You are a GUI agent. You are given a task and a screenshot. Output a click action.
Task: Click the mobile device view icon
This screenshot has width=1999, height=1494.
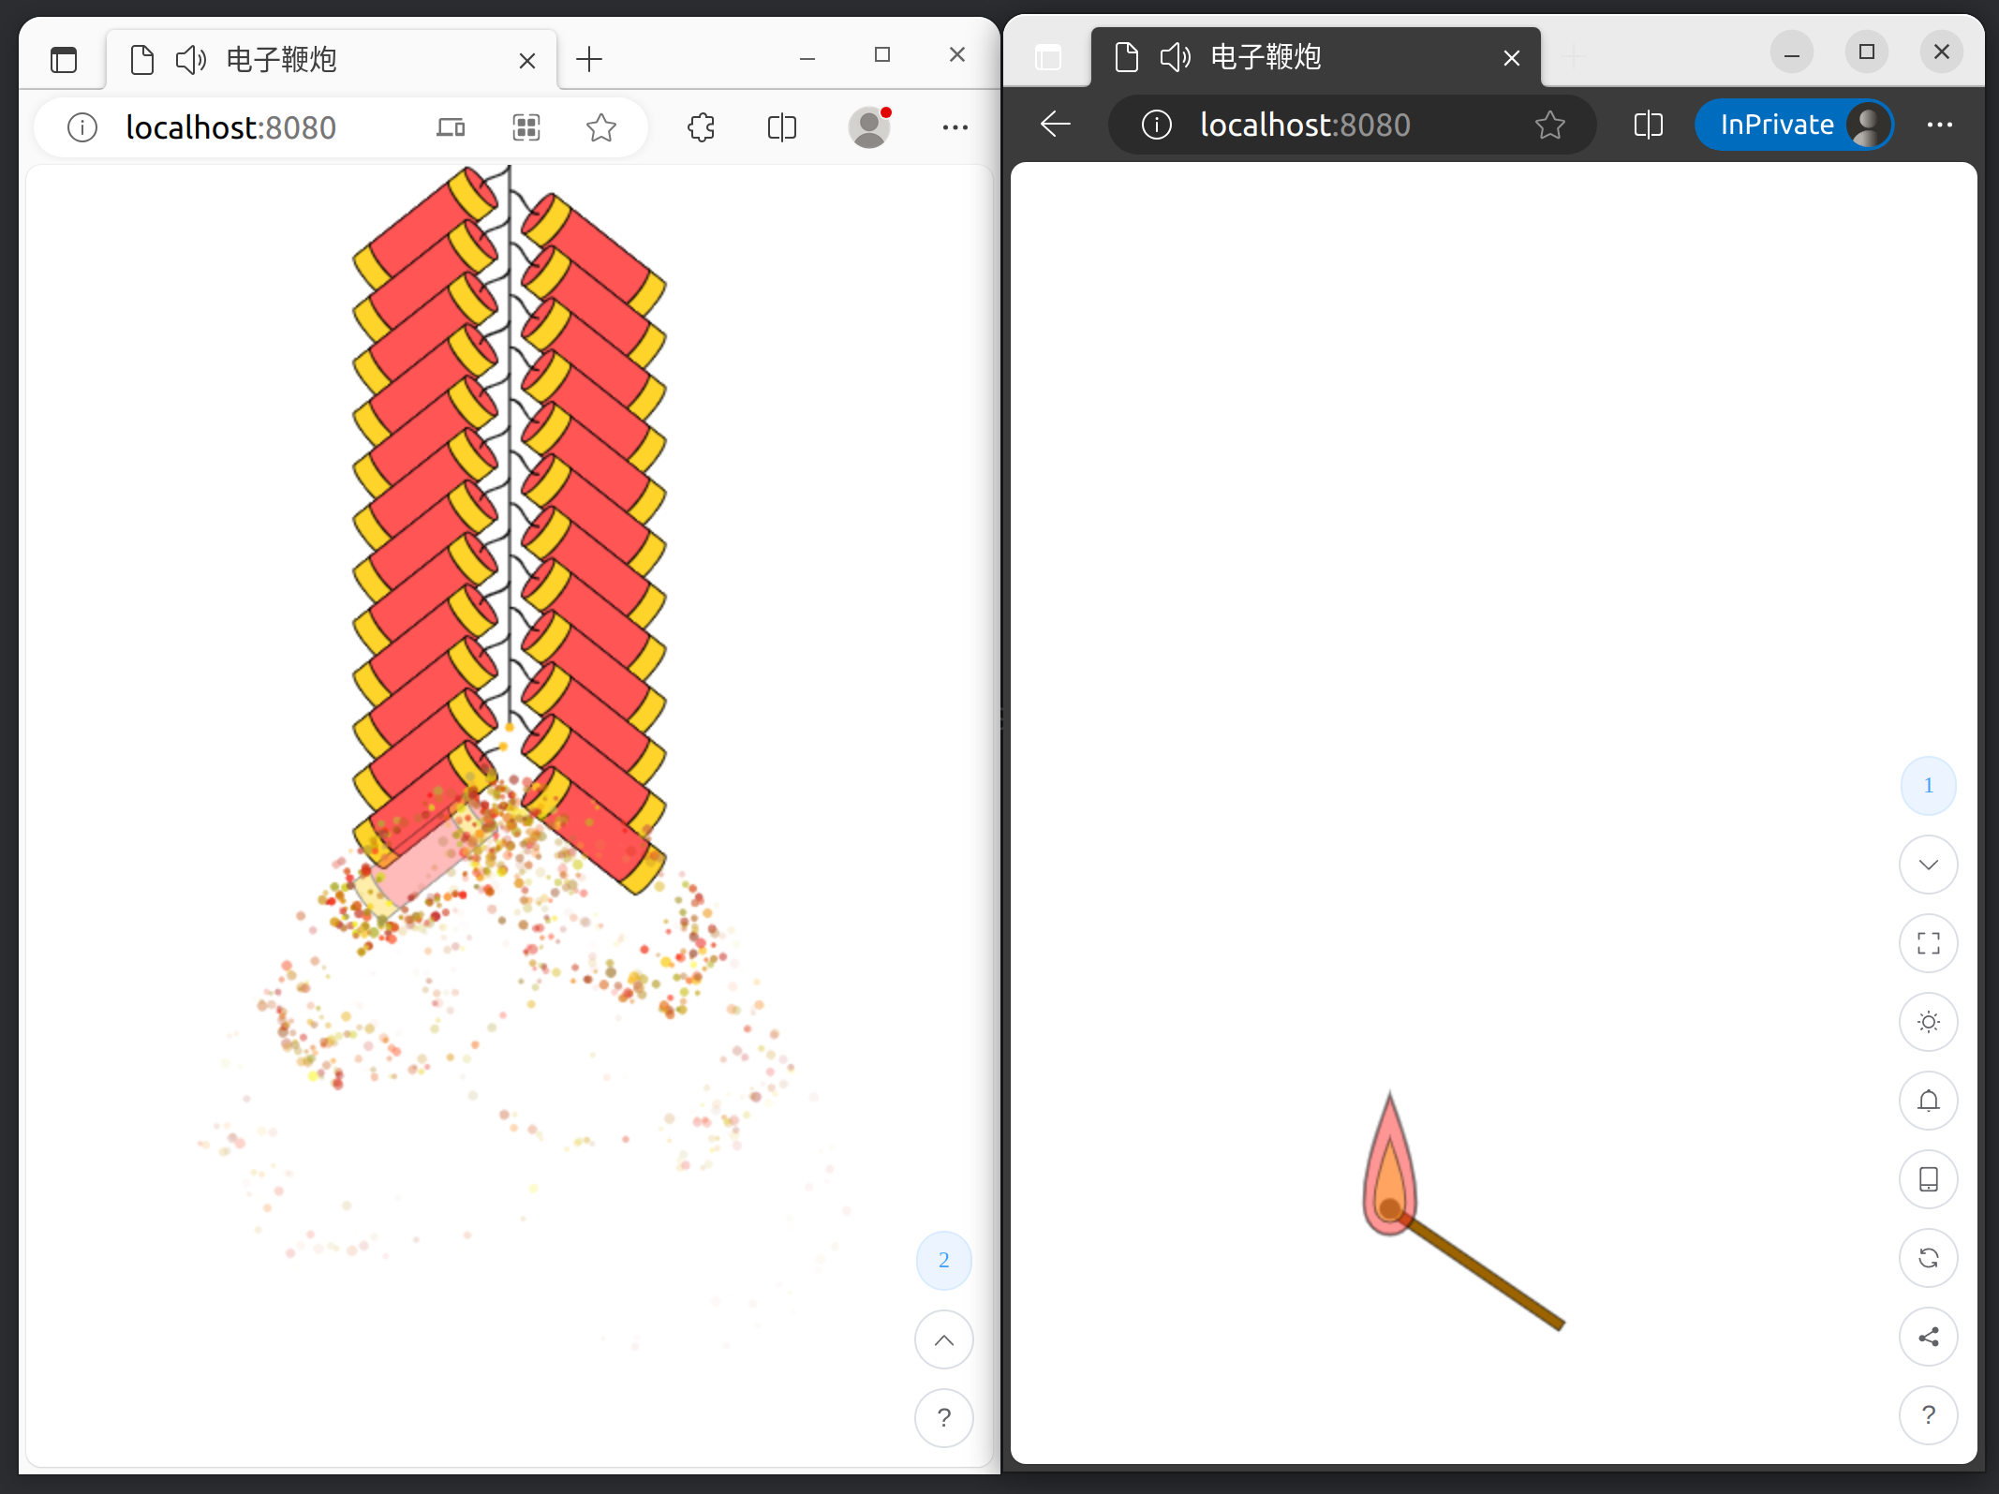click(1928, 1179)
